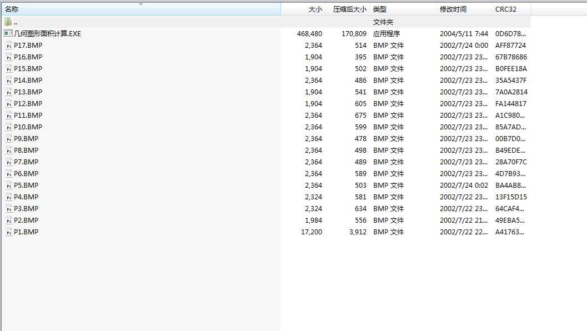The height and width of the screenshot is (331, 587).
Task: Select the file name P11.BMP
Action: [28, 116]
